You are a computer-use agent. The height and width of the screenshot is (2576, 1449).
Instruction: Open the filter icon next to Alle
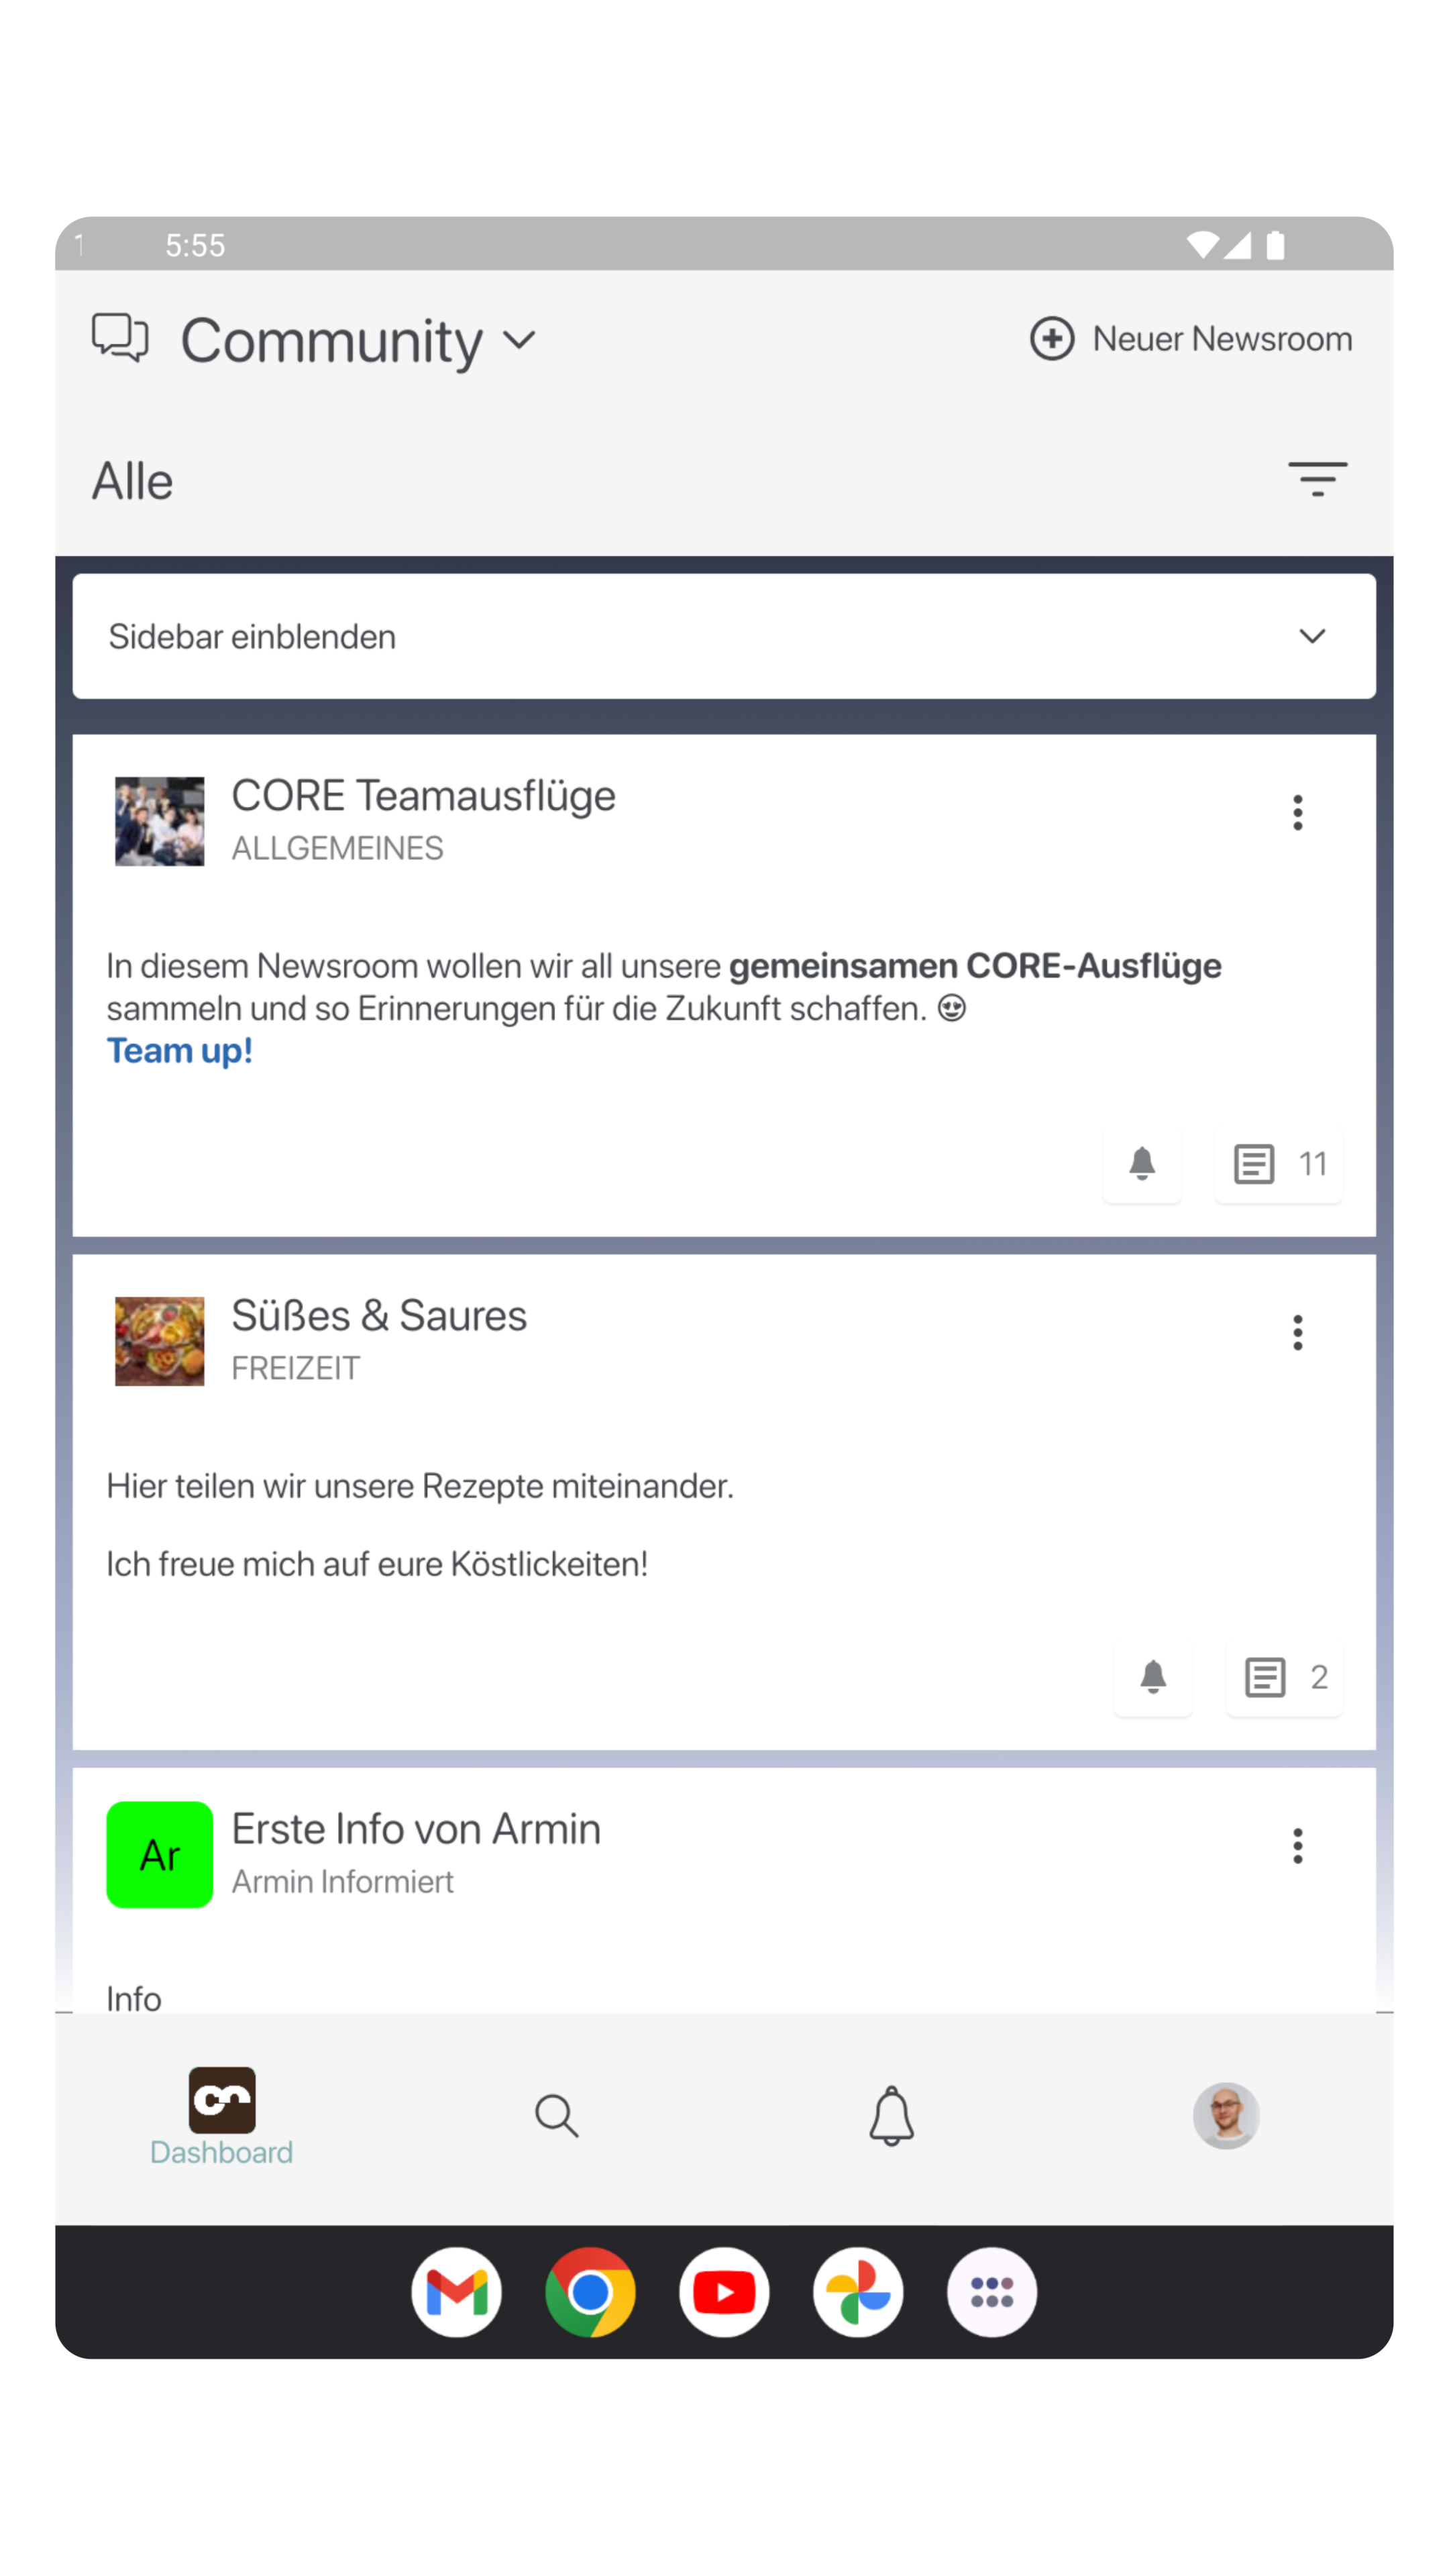pyautogui.click(x=1317, y=480)
